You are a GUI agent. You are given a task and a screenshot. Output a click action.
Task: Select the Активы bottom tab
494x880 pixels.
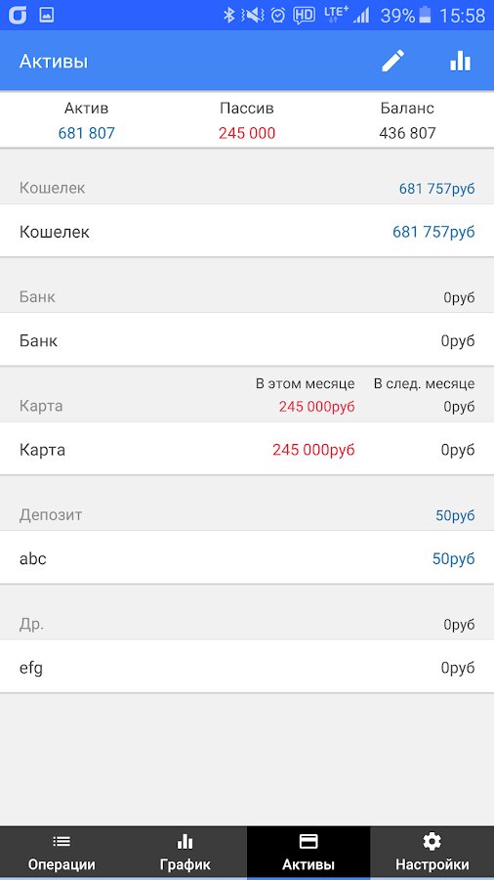309,853
